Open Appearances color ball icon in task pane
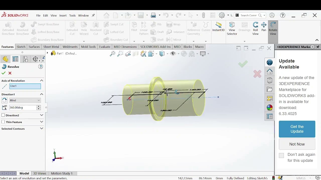Viewport: 321px width, 180px height. click(x=270, y=107)
